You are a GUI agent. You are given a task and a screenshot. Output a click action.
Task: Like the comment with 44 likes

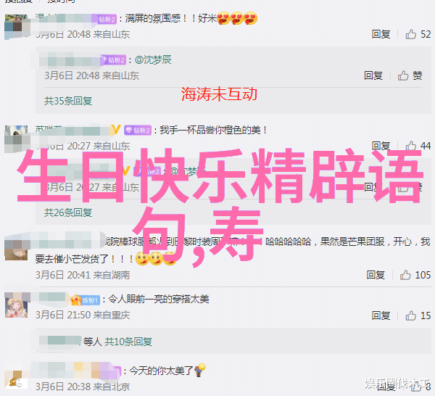pyautogui.click(x=410, y=146)
